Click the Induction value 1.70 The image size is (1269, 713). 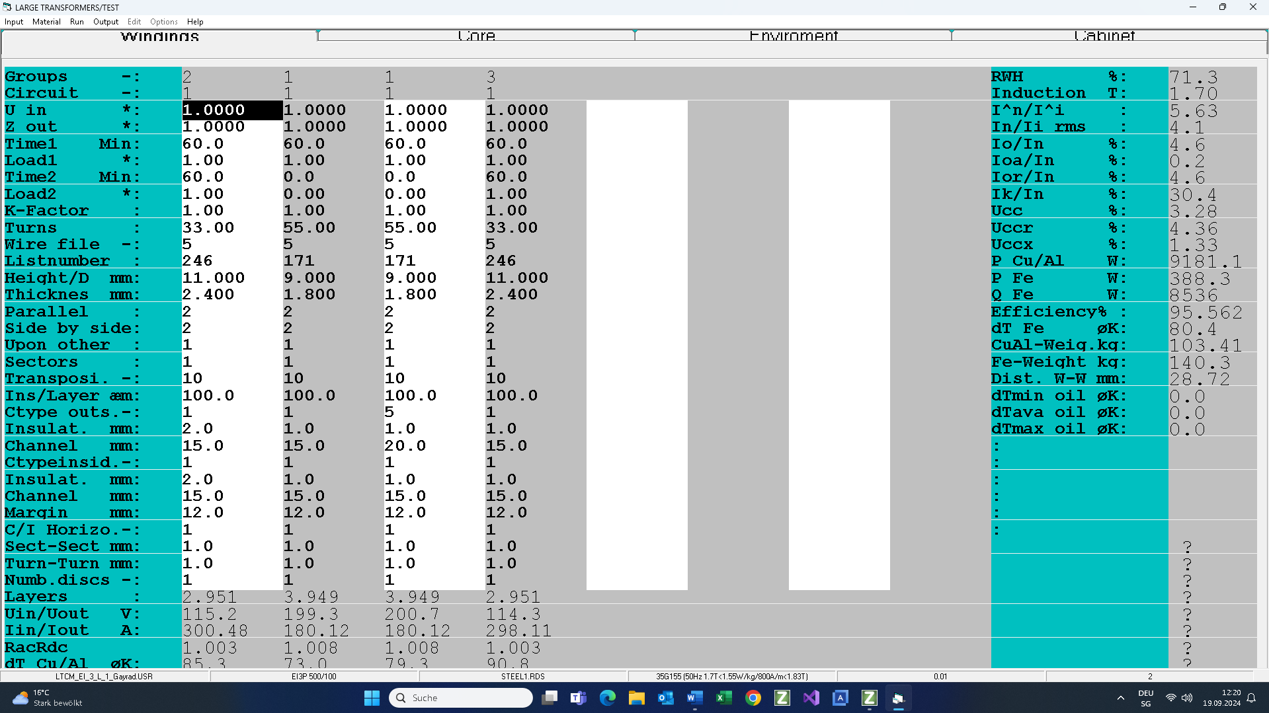tap(1194, 94)
